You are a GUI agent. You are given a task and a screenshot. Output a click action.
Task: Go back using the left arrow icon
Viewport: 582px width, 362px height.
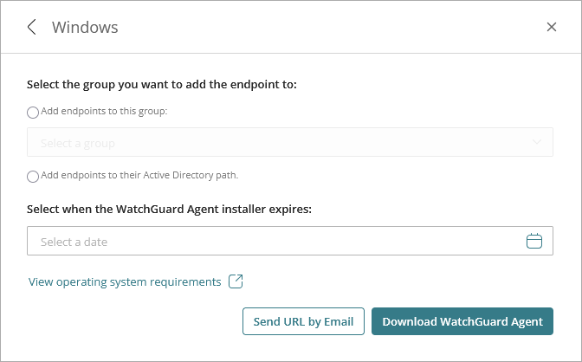32,27
